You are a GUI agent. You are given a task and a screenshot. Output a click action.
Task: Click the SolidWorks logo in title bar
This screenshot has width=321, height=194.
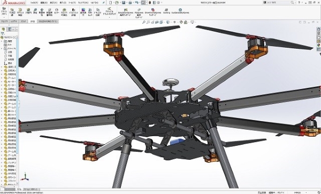click(x=14, y=3)
